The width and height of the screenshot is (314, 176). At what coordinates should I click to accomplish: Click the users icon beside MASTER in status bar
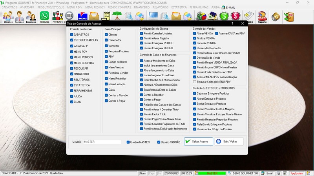[197, 173]
